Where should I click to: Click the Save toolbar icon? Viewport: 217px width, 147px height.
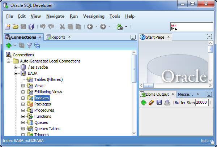[23, 26]
